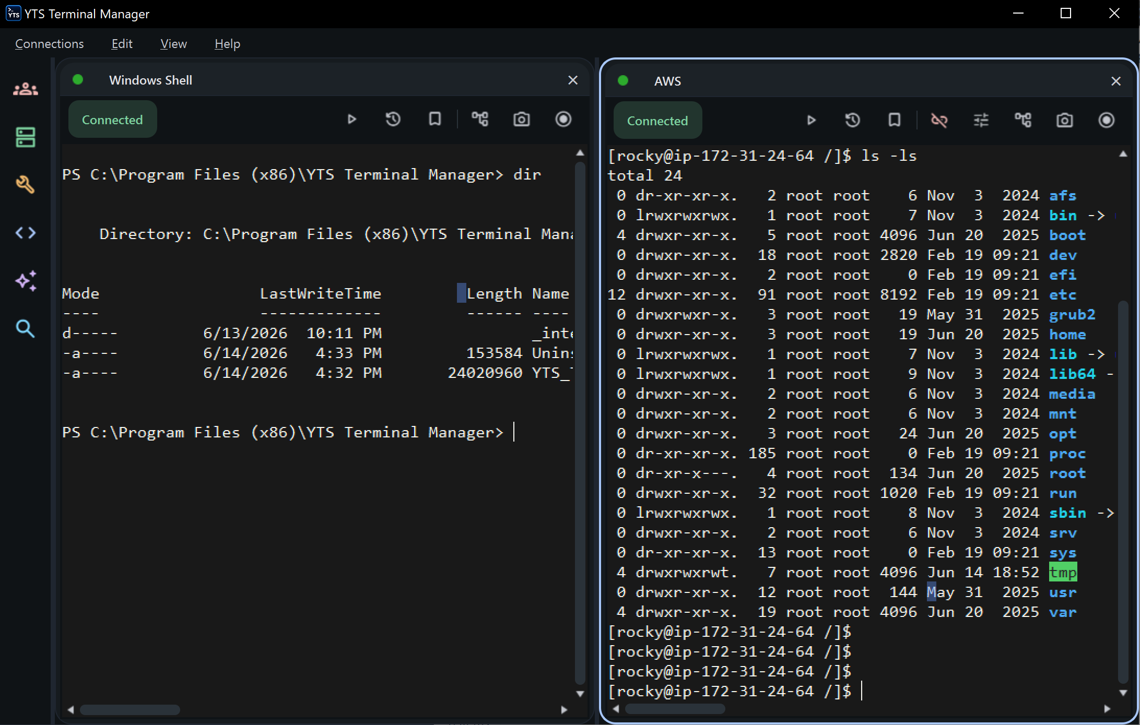Open the wrench tools sidebar icon
This screenshot has width=1140, height=725.
tap(25, 185)
